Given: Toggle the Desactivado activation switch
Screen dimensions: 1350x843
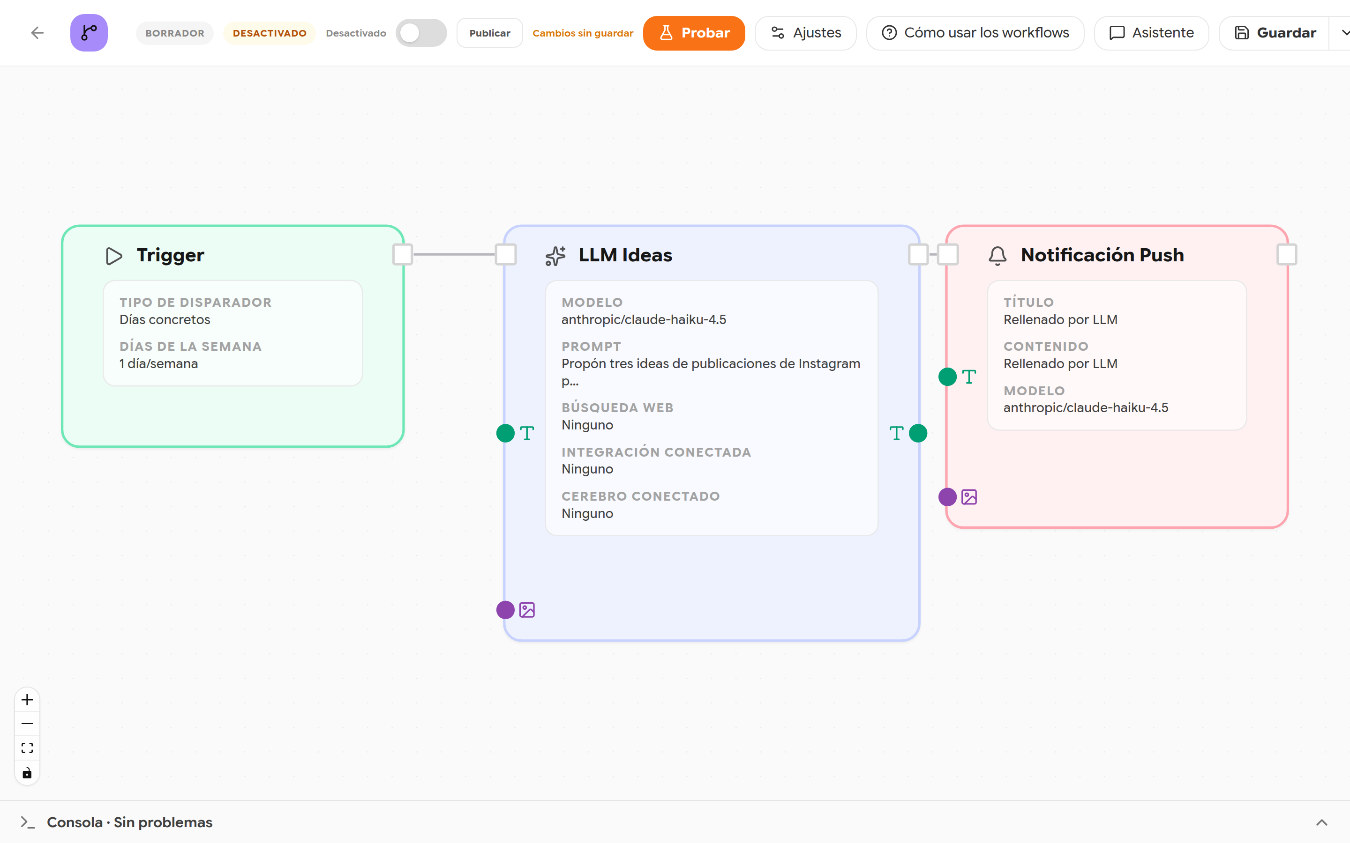Looking at the screenshot, I should click(x=421, y=33).
